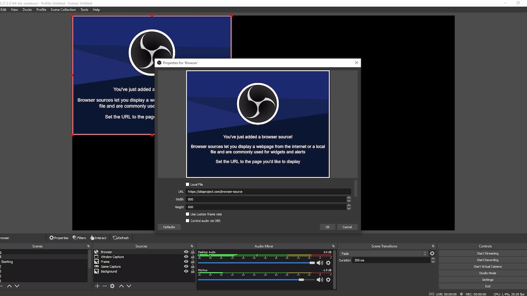Viewport: 527px width, 296px height.
Task: Add a new source with plus icon
Action: (x=97, y=286)
